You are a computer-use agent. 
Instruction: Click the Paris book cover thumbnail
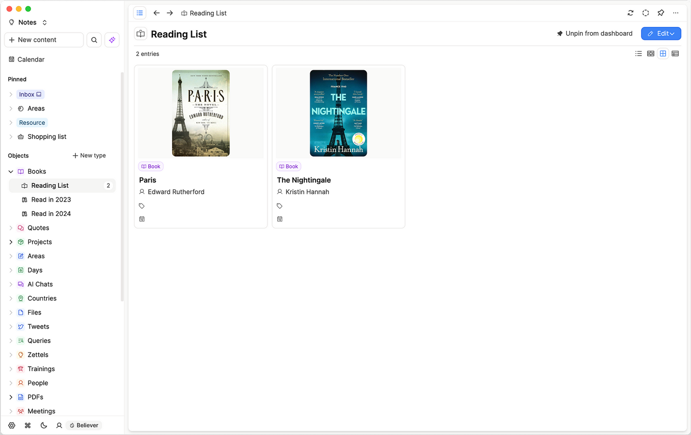pyautogui.click(x=201, y=113)
